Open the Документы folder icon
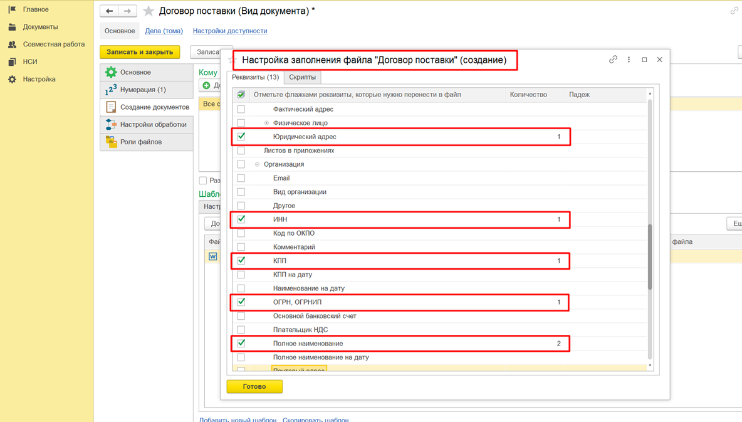 tap(13, 27)
